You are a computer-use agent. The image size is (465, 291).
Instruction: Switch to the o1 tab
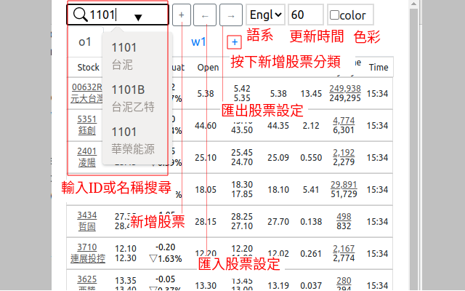pos(85,41)
